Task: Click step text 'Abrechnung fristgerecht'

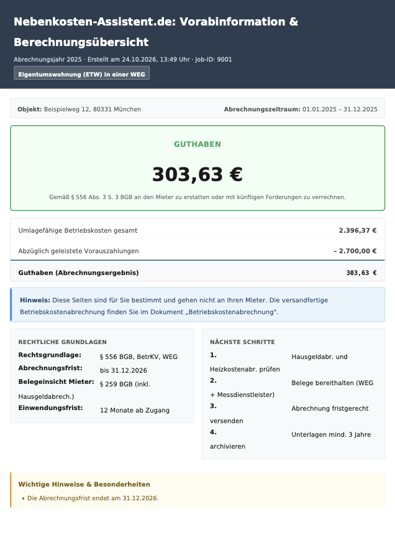Action: (330, 409)
